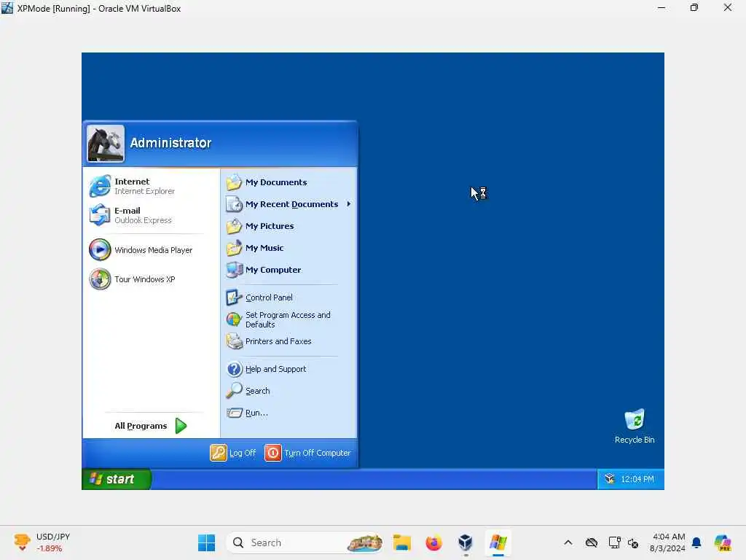Select the Recycle Bin desktop icon
The image size is (746, 560).
(x=635, y=426)
